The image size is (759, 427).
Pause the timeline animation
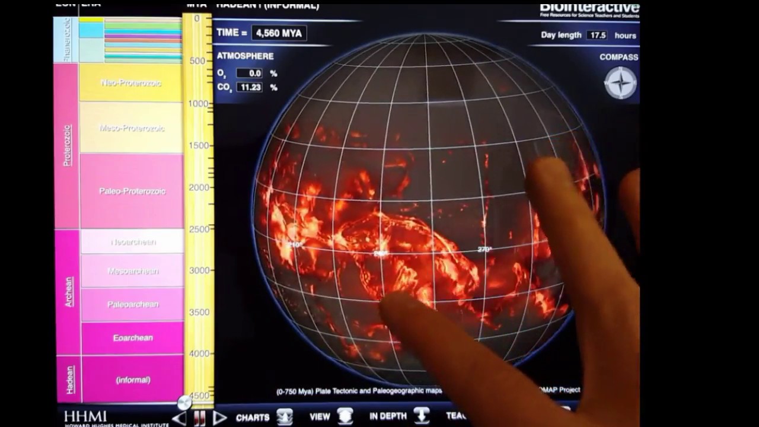[200, 418]
